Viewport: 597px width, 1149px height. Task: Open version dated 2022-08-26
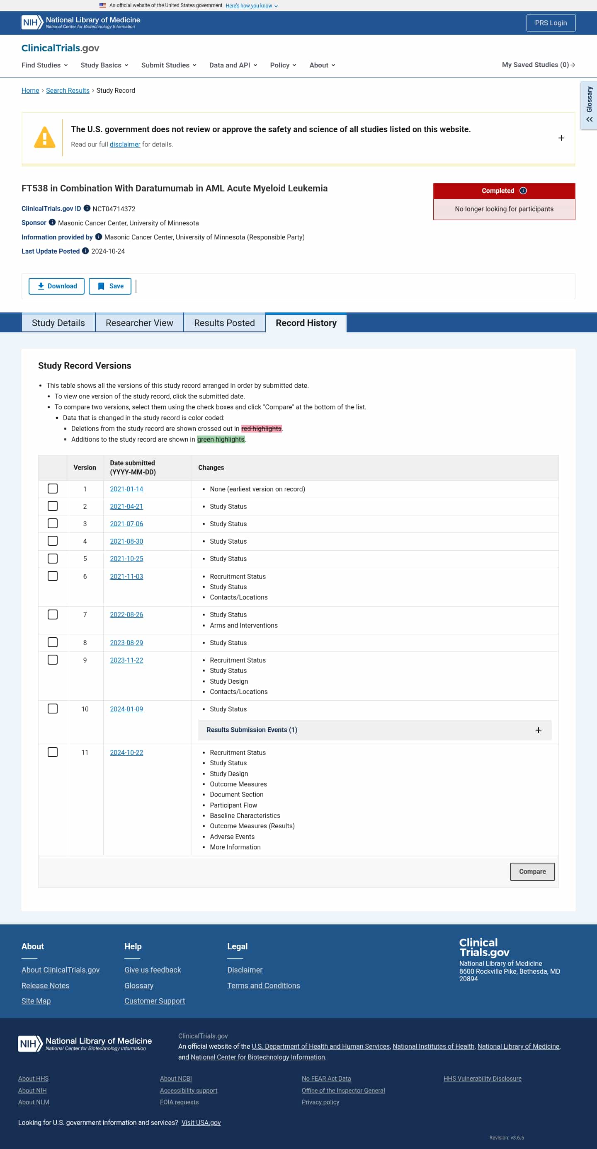(127, 614)
